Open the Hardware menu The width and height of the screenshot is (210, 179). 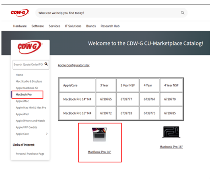pyautogui.click(x=20, y=26)
